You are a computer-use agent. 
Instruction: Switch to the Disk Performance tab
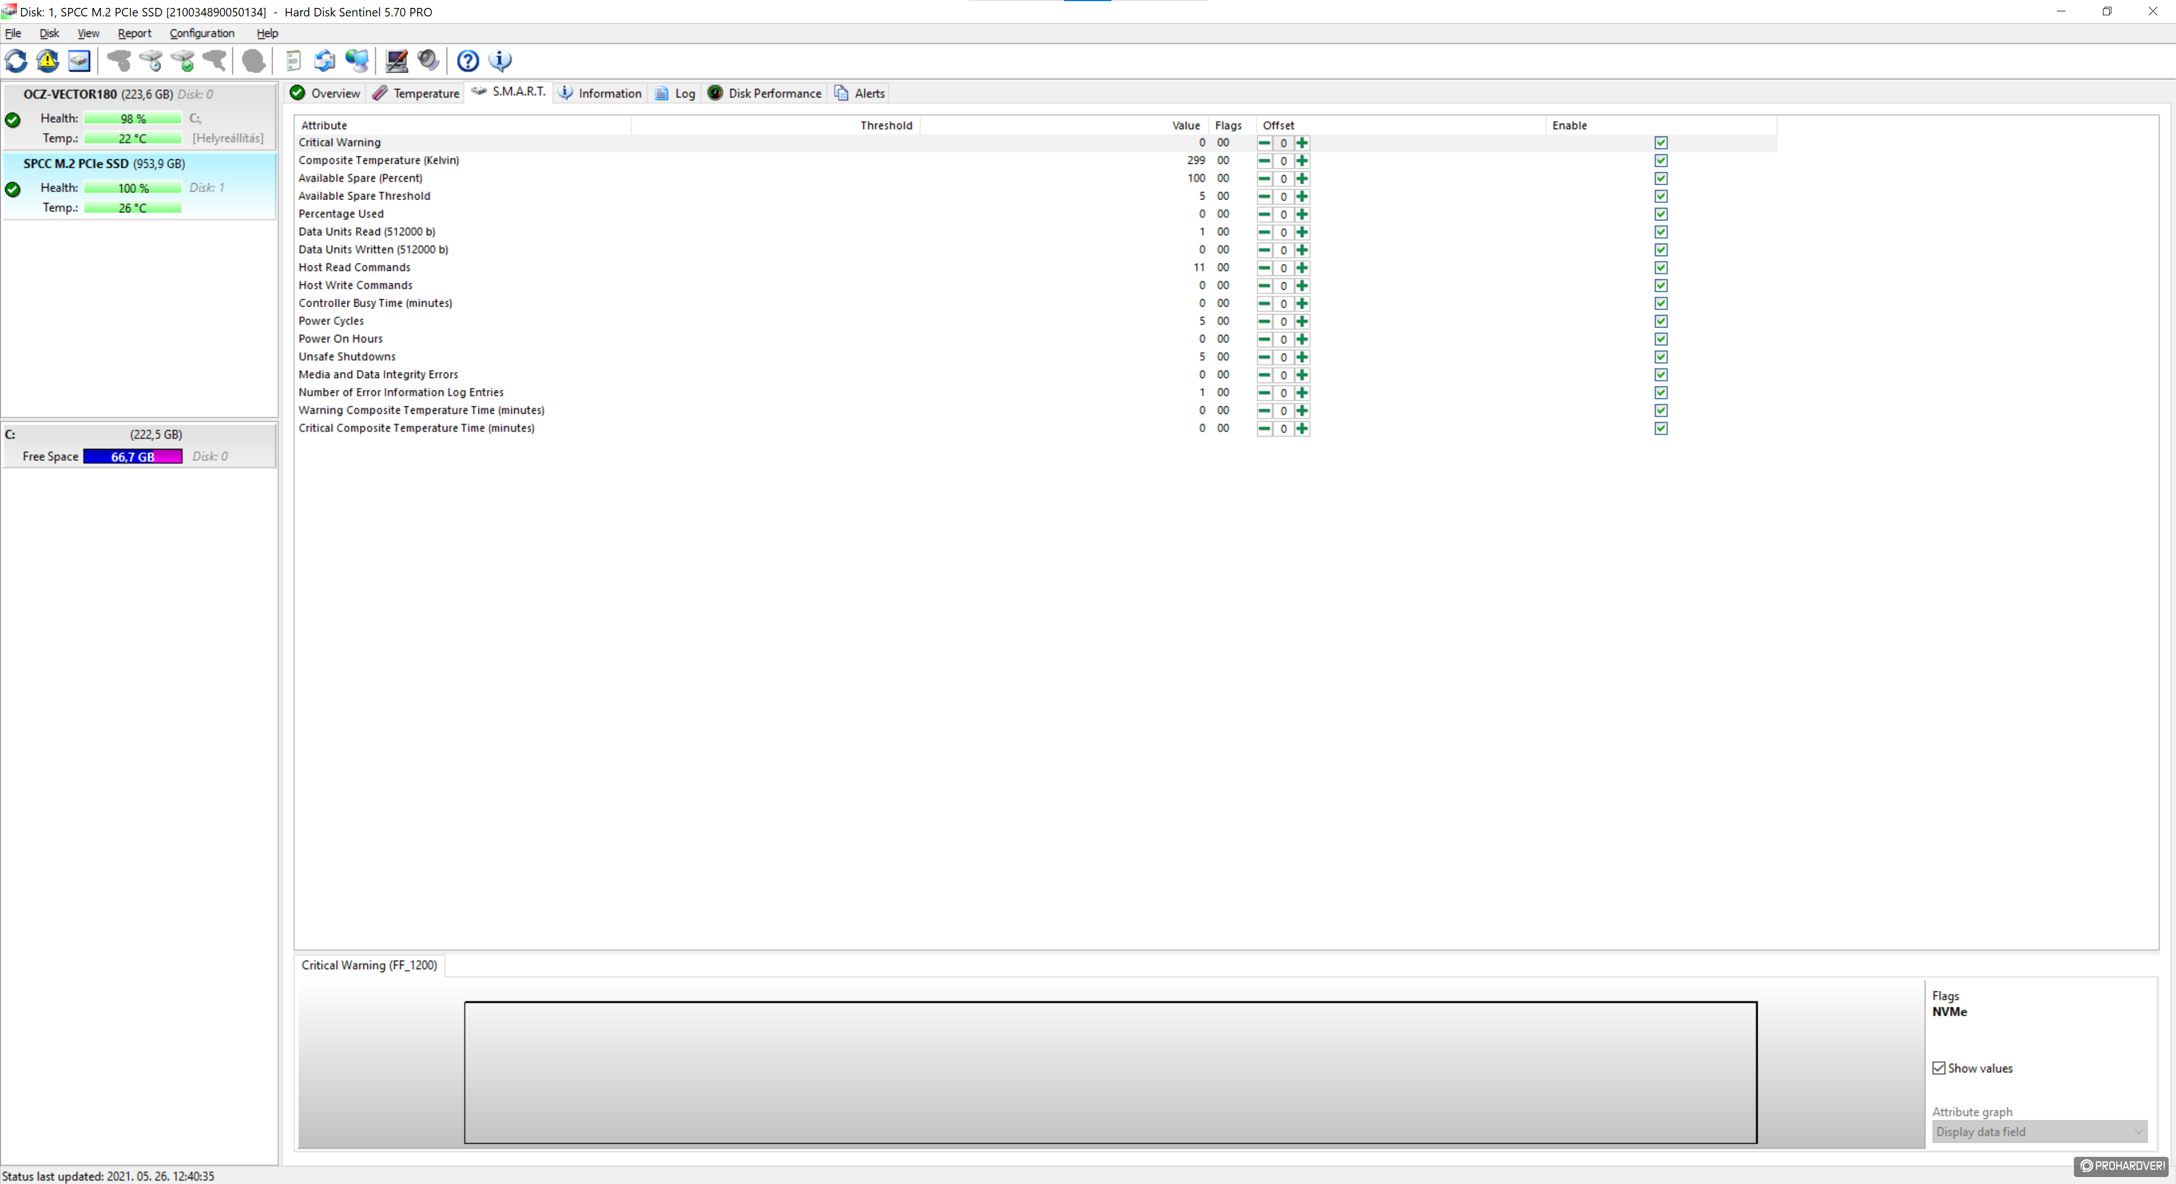pyautogui.click(x=765, y=93)
